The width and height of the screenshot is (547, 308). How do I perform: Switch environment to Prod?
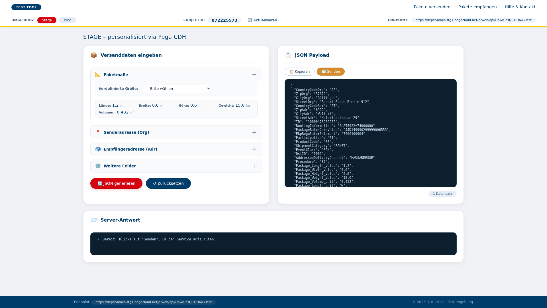[x=68, y=20]
